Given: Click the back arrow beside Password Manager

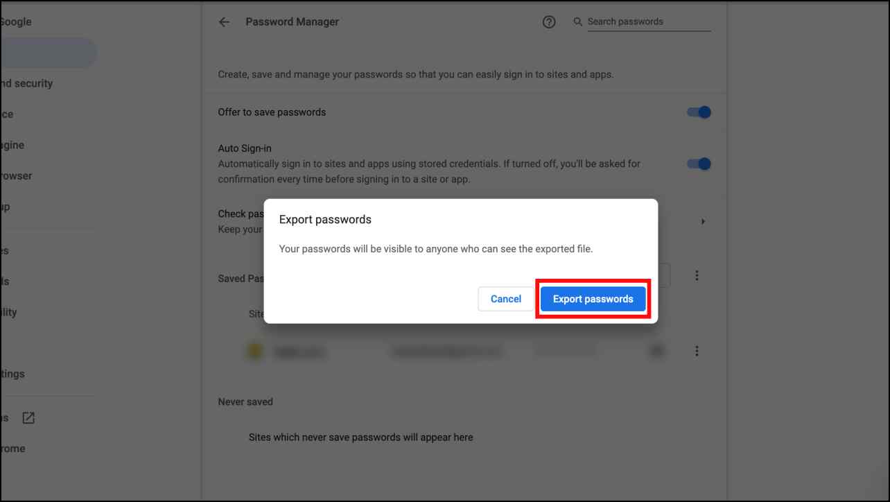Looking at the screenshot, I should pos(224,22).
